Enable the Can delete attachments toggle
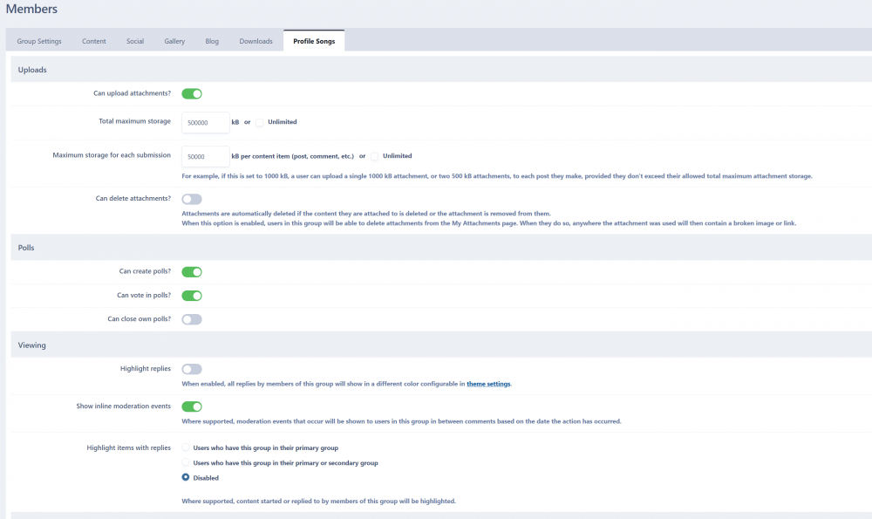 pyautogui.click(x=192, y=199)
